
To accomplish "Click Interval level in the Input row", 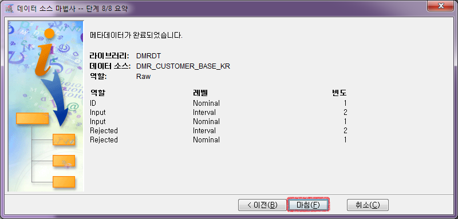I will (204, 112).
